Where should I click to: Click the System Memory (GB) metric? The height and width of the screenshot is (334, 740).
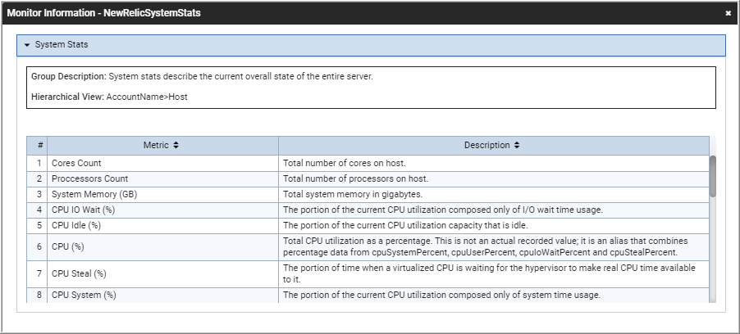tap(94, 194)
